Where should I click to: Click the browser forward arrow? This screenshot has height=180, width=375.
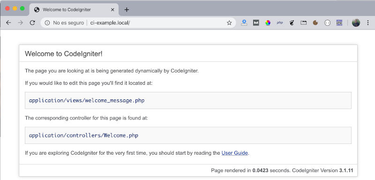point(21,22)
